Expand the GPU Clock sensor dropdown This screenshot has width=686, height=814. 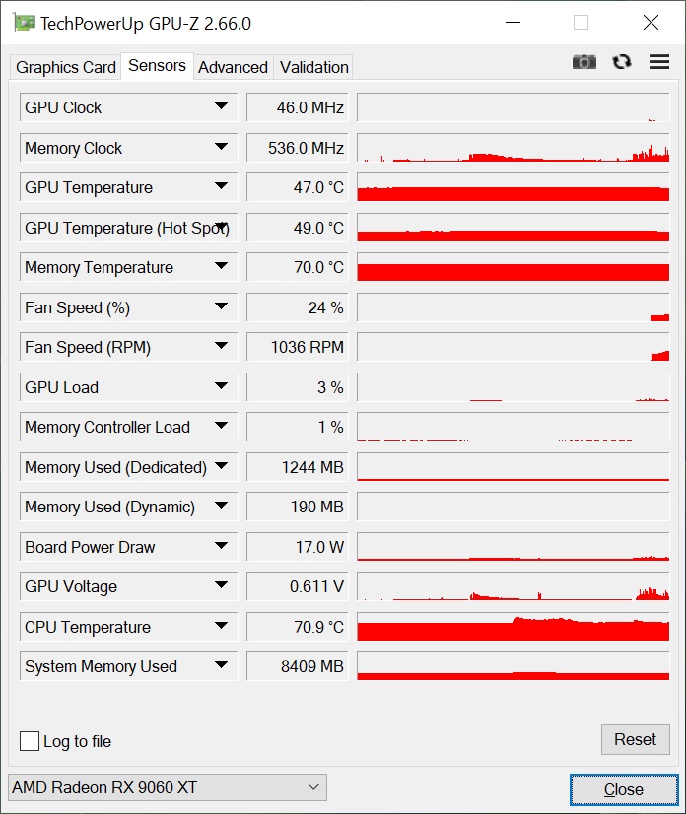[x=221, y=106]
